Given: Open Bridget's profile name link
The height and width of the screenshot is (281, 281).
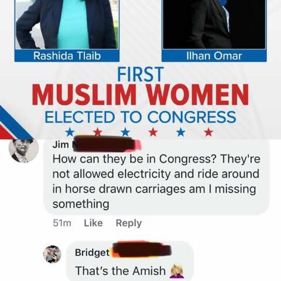Looking at the screenshot, I should (x=92, y=253).
